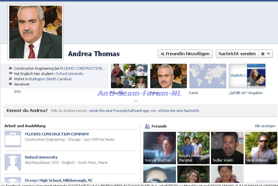Screen dimensions: 278x186
Task: Open the Fotos thumbnail tile
Action: point(168,76)
